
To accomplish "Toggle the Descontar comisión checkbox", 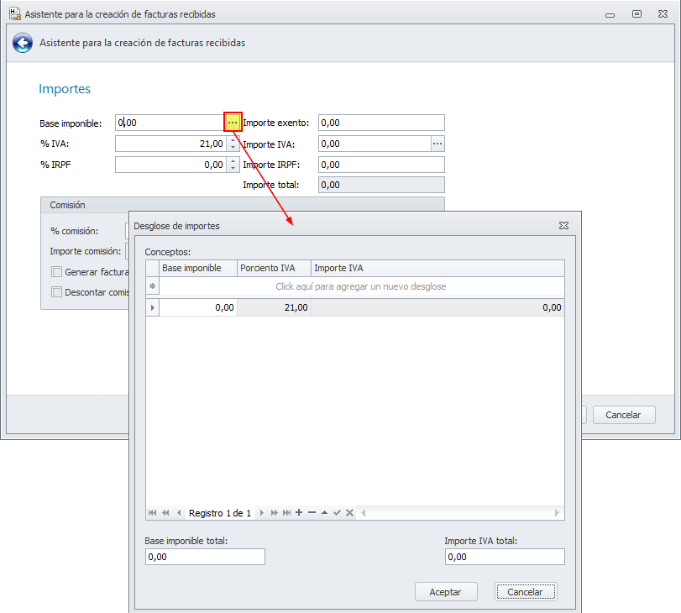I will click(56, 292).
